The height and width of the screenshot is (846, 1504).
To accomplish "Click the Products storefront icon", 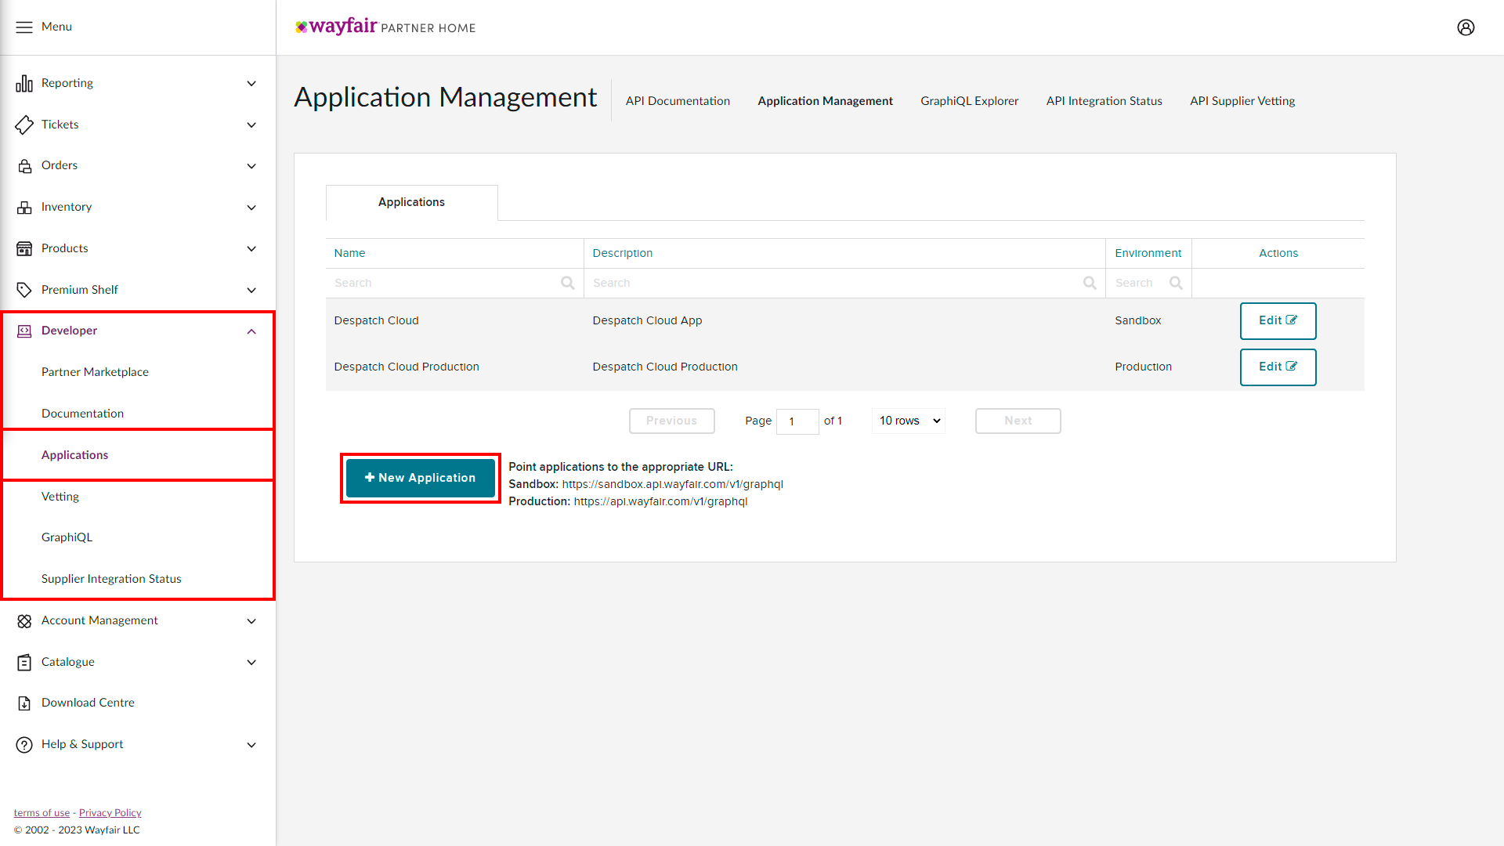I will pos(24,248).
